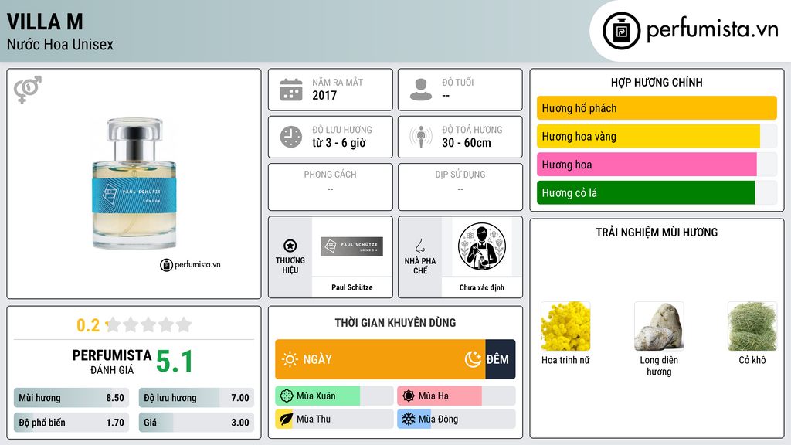Click the star badge brand icon

point(290,246)
